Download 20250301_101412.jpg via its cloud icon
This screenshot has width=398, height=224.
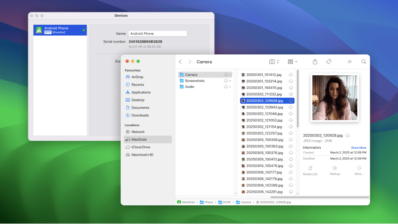[x=291, y=75]
